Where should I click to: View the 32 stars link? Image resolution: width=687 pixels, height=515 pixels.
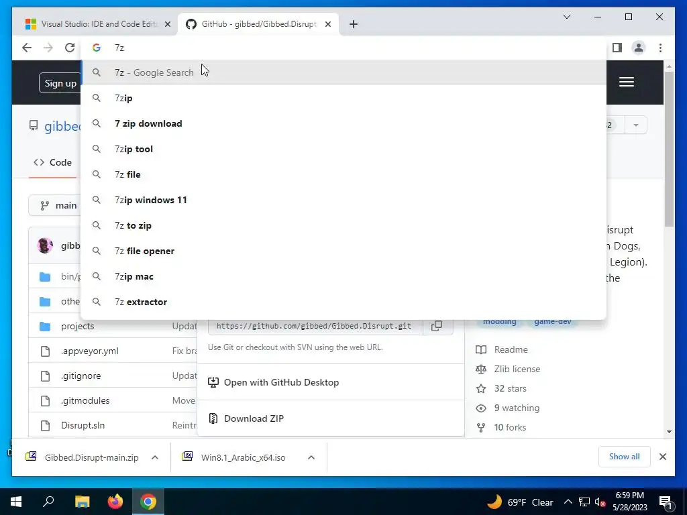[502, 388]
